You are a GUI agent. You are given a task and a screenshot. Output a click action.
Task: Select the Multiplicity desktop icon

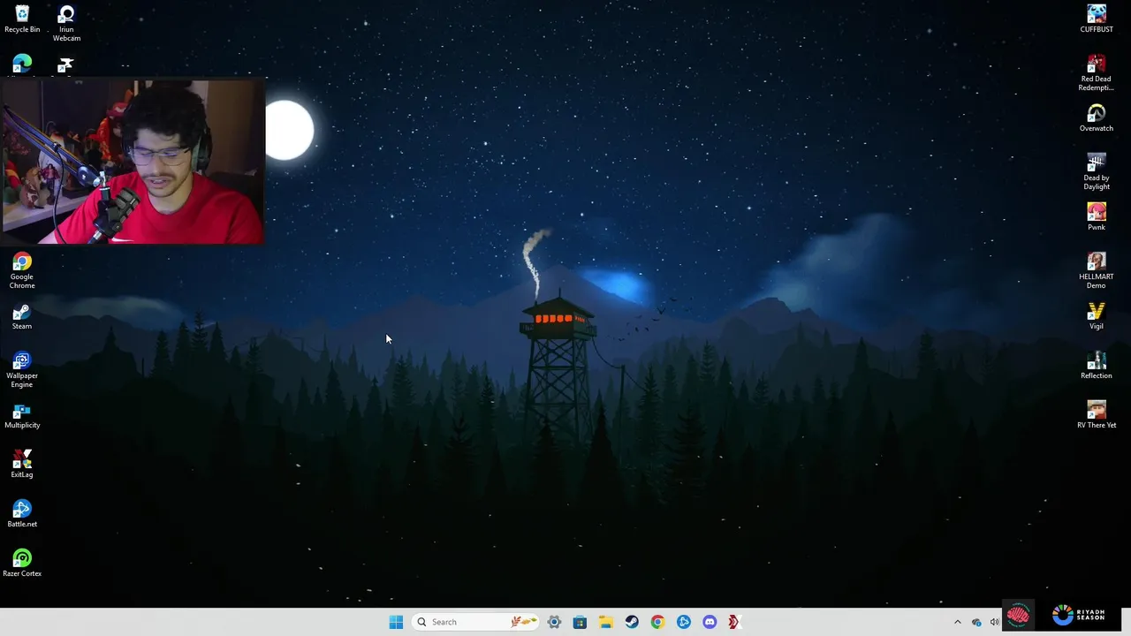pyautogui.click(x=22, y=416)
